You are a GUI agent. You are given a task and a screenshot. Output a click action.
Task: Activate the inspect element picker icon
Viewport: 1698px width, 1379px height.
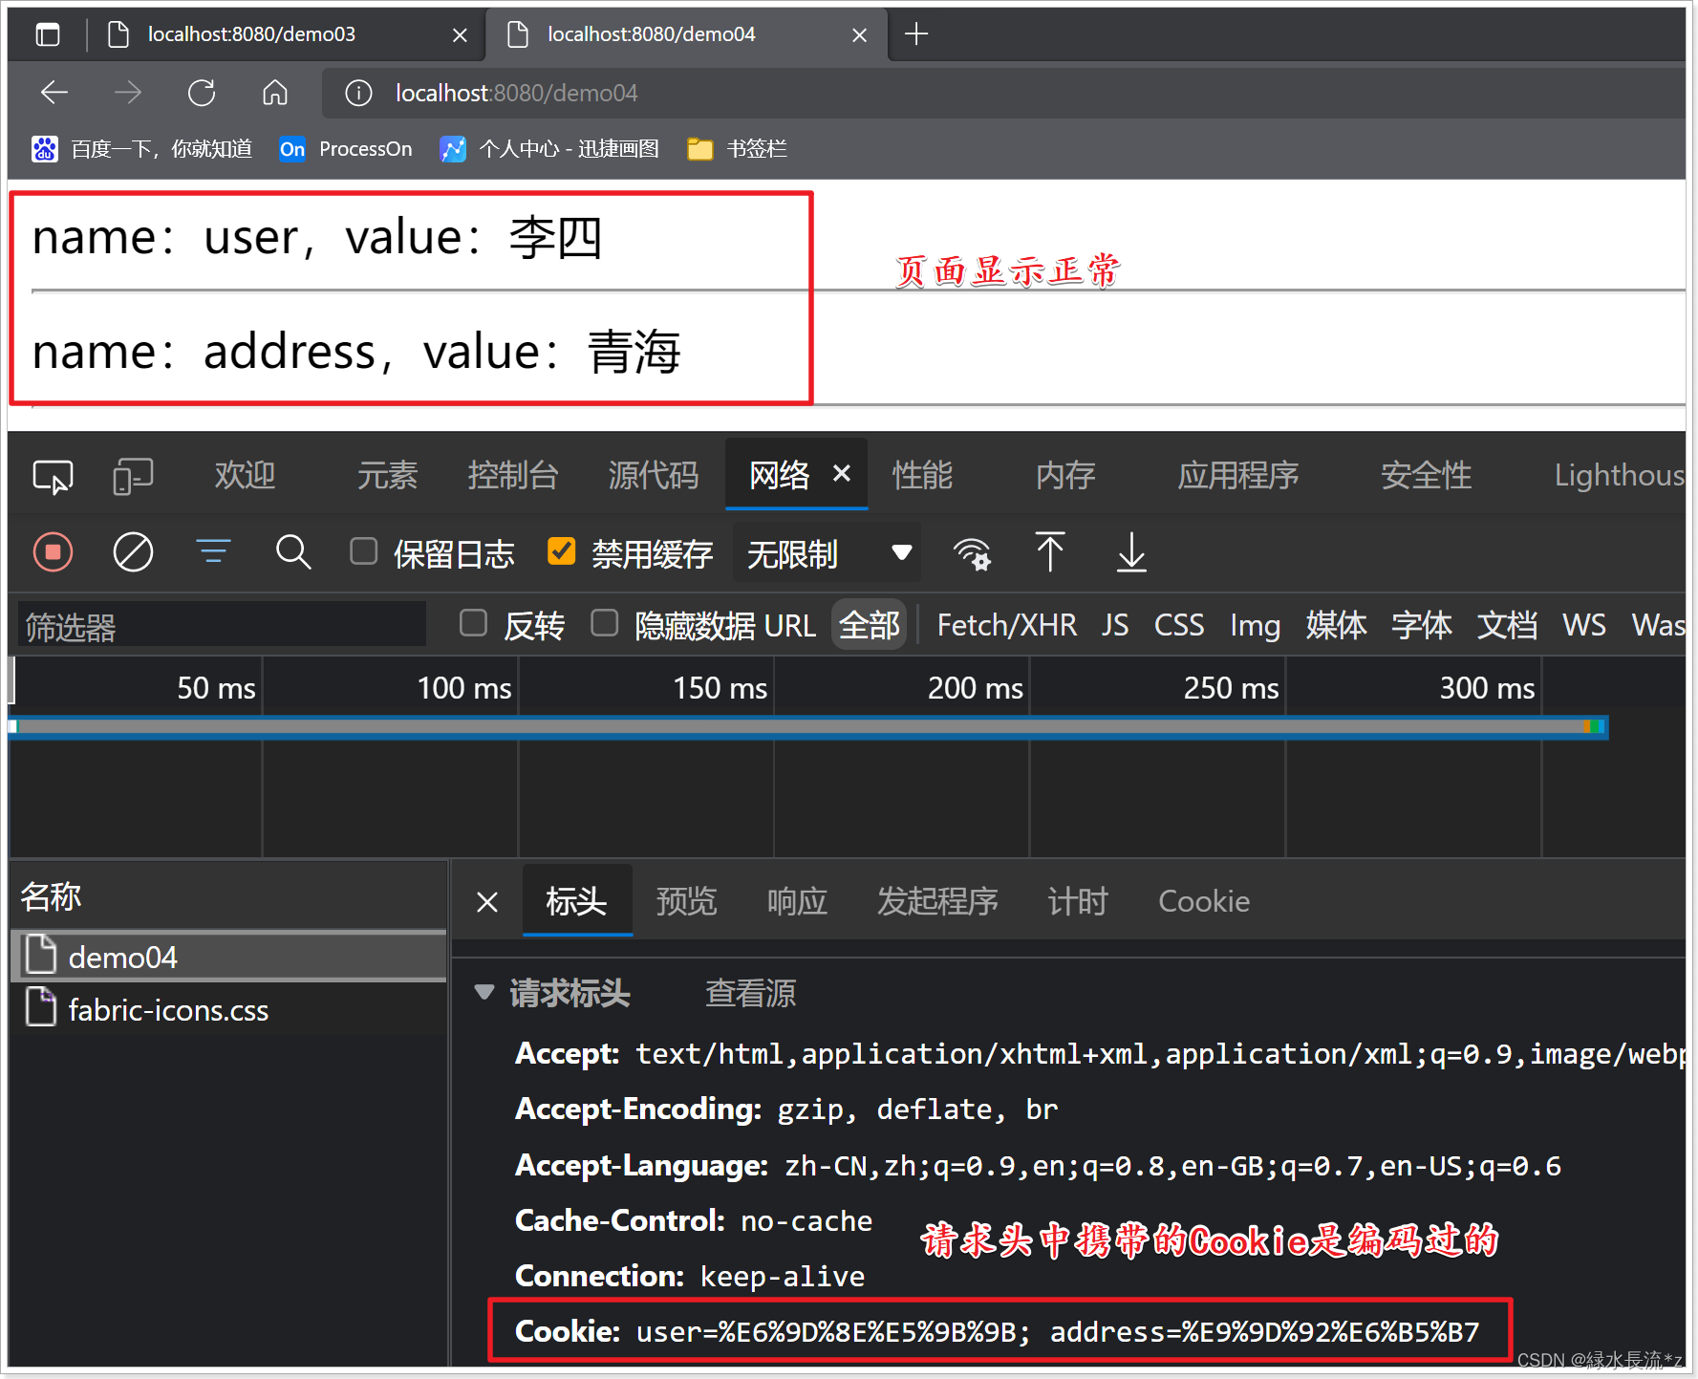(x=53, y=476)
